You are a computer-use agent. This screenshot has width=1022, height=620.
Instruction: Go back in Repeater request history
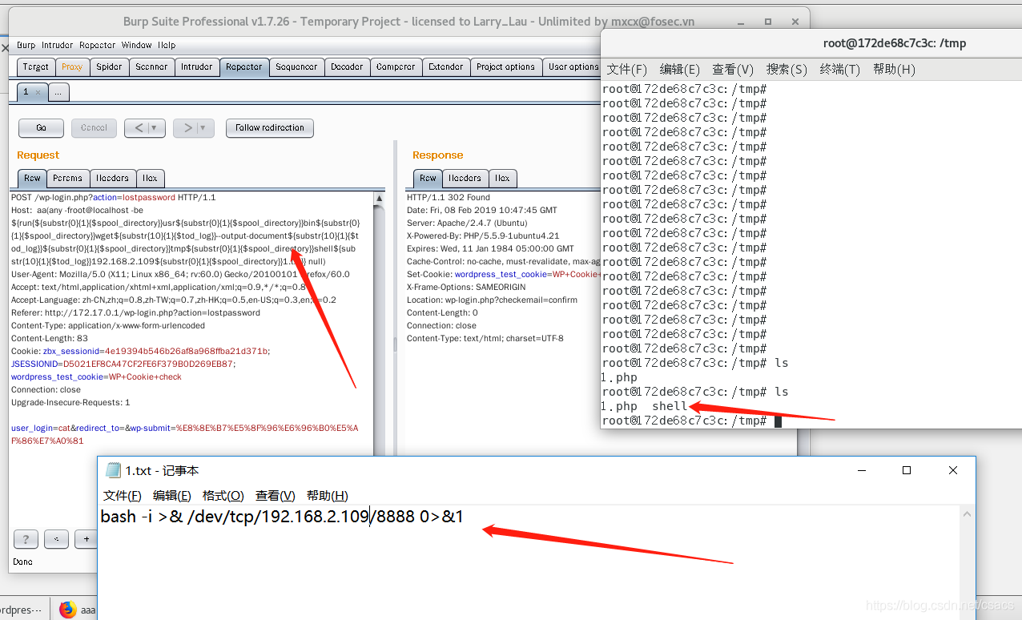[x=138, y=127]
